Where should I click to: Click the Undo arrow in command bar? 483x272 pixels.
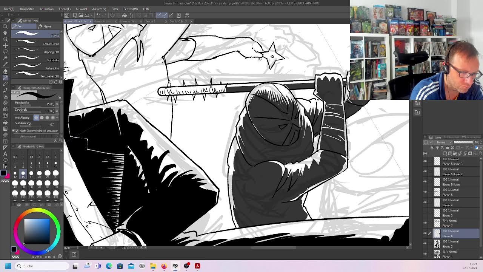98,15
